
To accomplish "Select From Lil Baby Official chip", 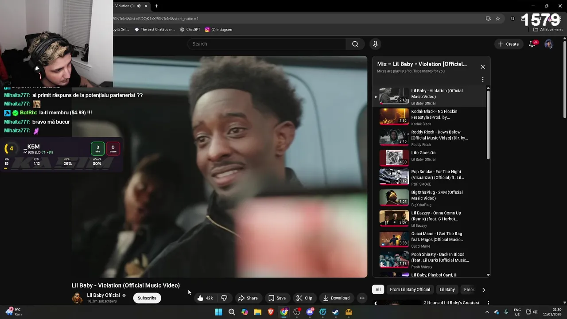I will (410, 289).
